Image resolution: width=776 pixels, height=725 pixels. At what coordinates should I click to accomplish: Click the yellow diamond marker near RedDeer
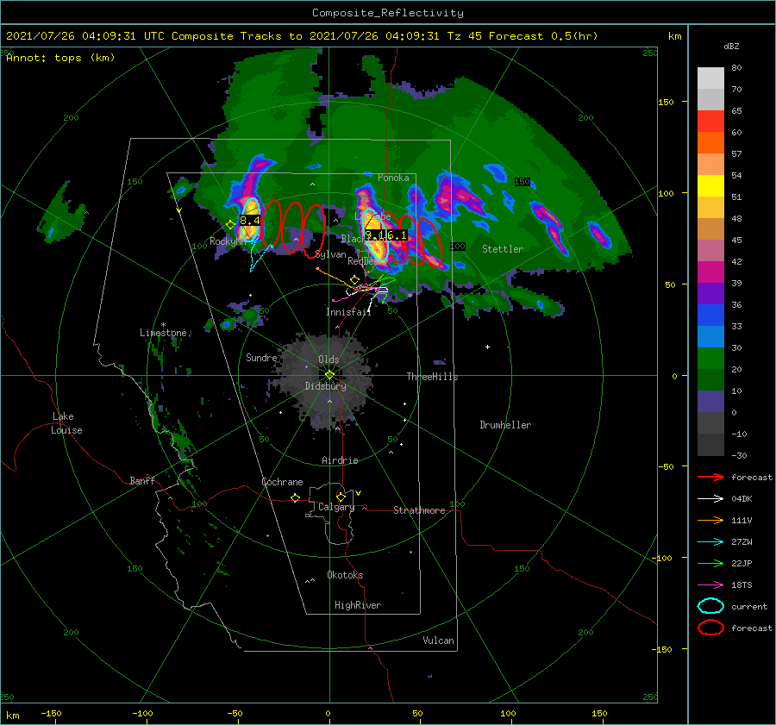coord(354,280)
